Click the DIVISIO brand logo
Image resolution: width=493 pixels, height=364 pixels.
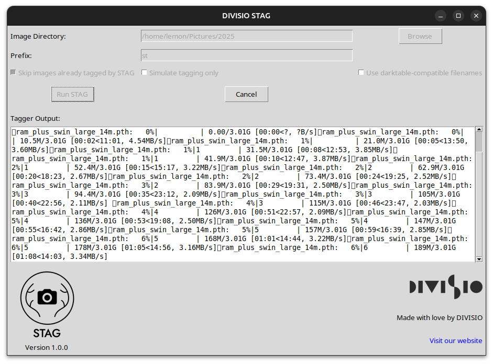click(446, 287)
